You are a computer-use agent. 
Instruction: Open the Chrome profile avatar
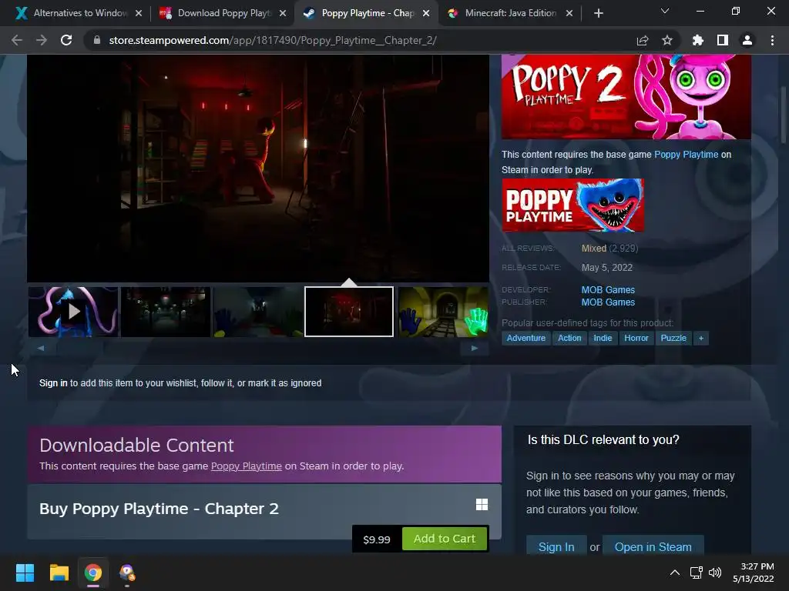point(747,40)
